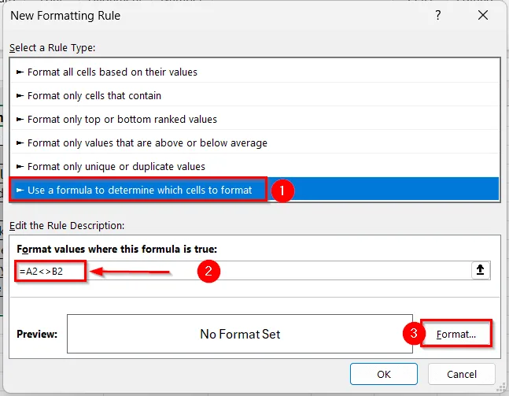Screen dimensions: 509x396
Task: Select 'Format only cells that contain' rule
Action: point(255,95)
